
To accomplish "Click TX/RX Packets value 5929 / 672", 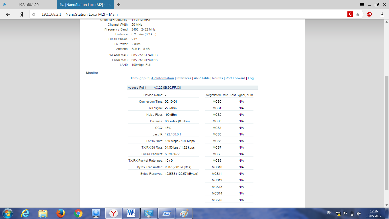I will point(172,154).
